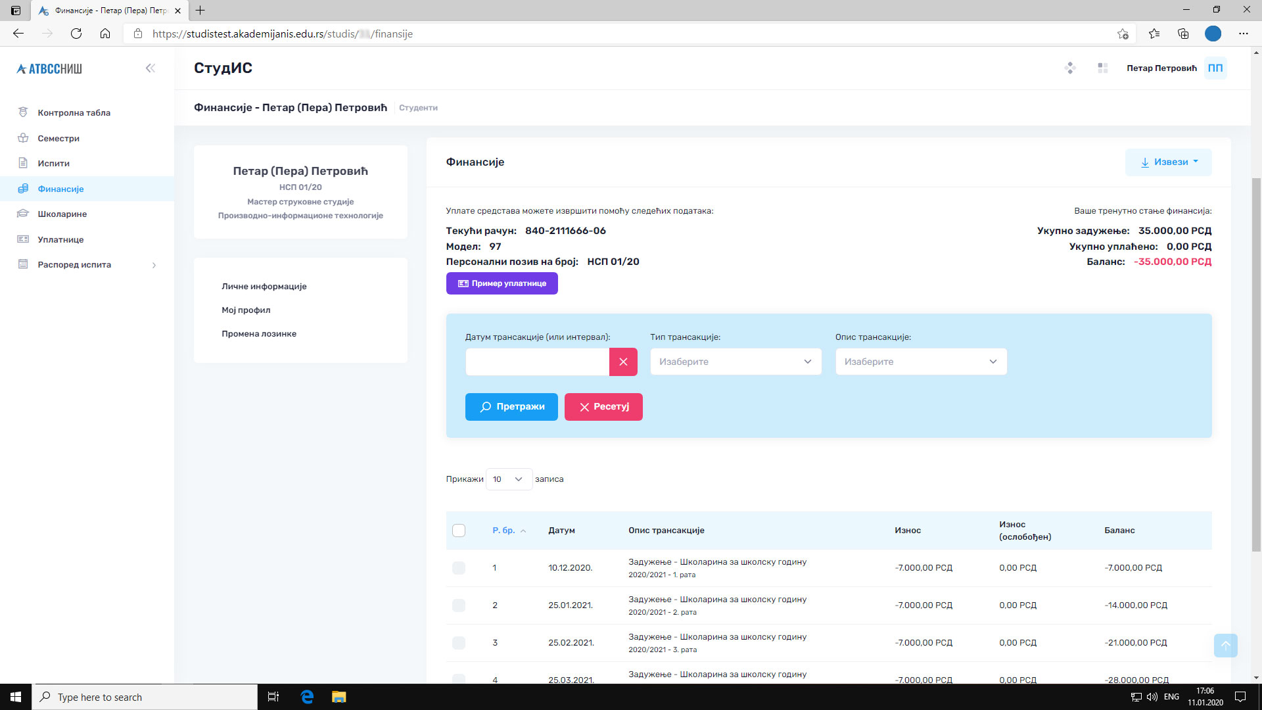
Task: Open the ПП user avatar menu
Action: click(x=1215, y=68)
